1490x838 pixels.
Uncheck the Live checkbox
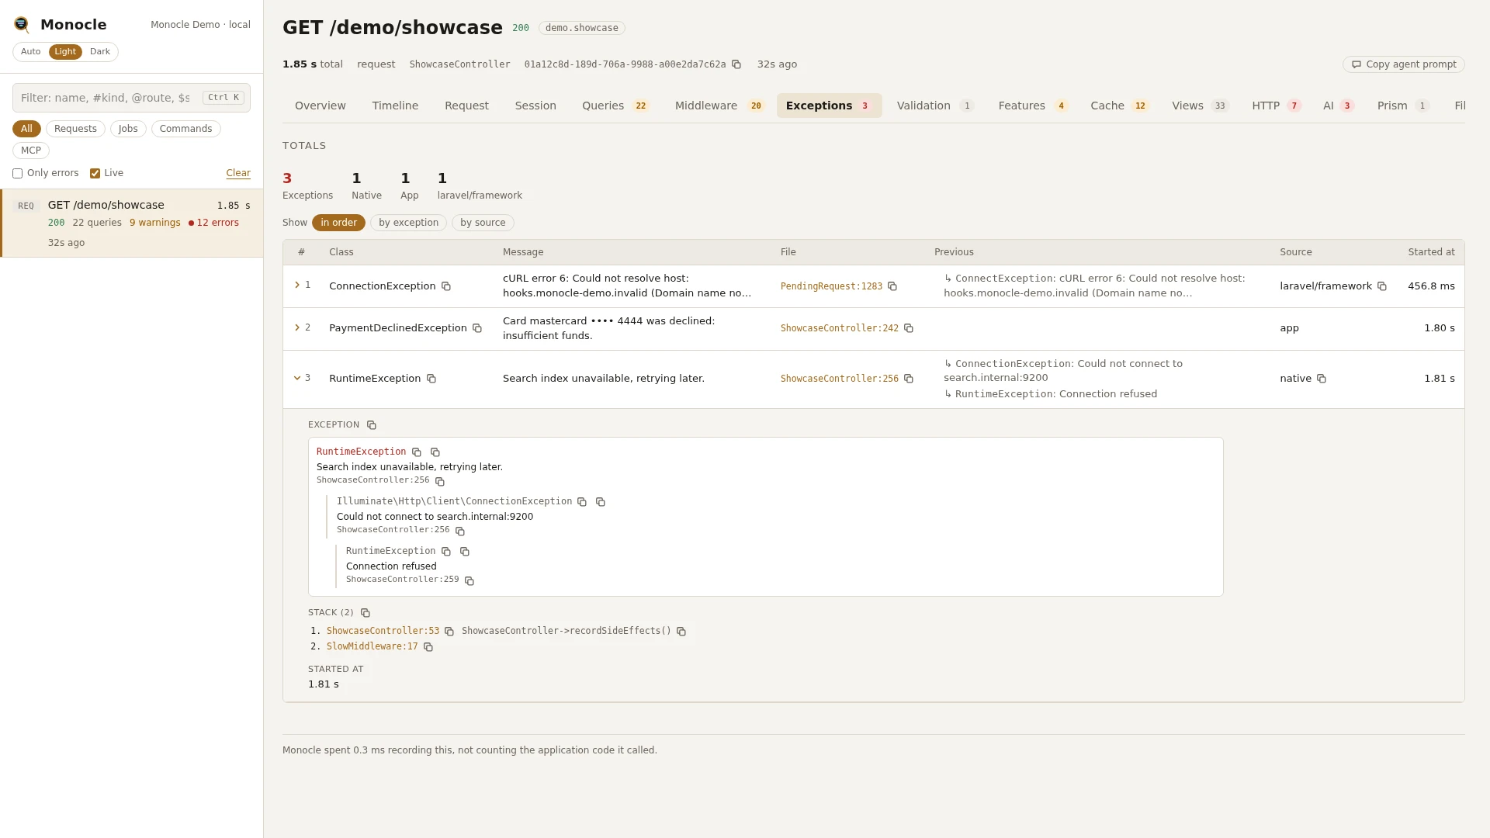pyautogui.click(x=95, y=174)
